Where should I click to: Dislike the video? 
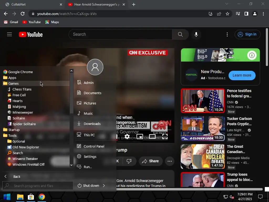coord(129,161)
